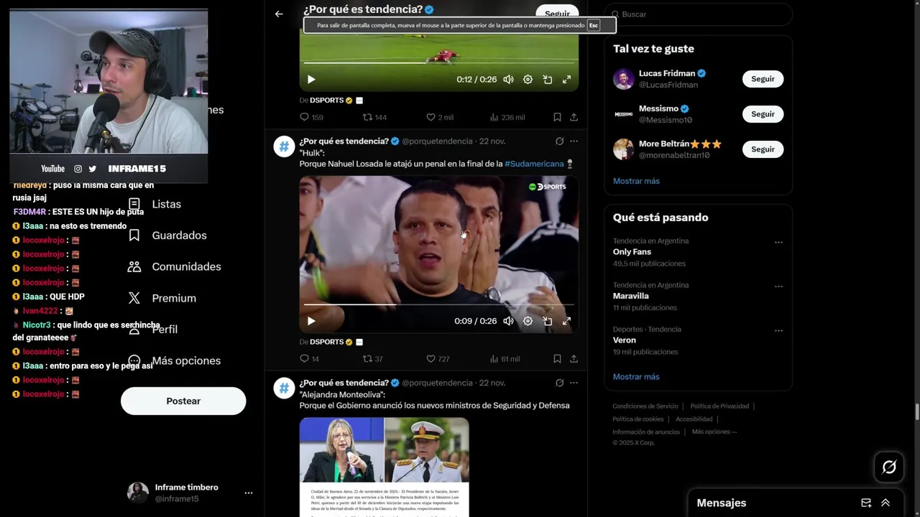This screenshot has height=517, width=920.
Task: Toggle picture-in-picture on top video
Action: 547,79
